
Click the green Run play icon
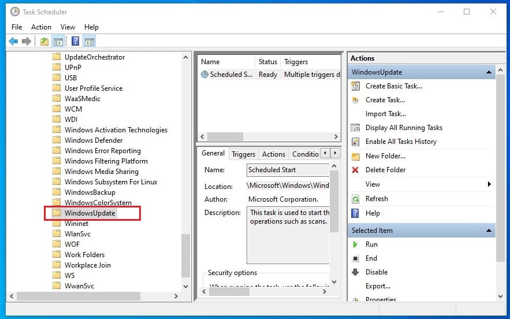pos(355,244)
